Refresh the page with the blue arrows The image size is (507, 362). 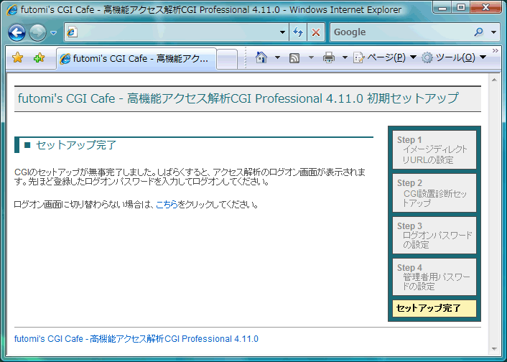298,32
